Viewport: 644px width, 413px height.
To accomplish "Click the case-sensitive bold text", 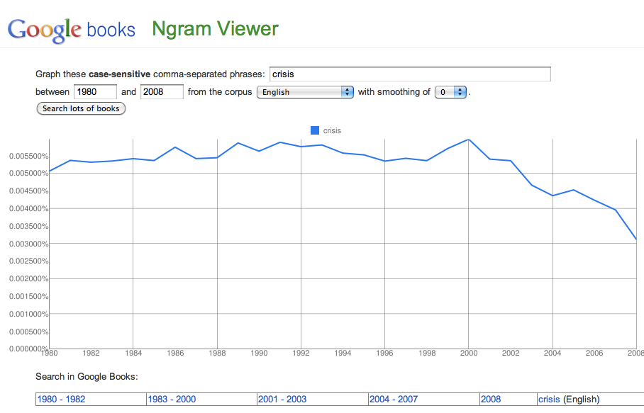I will pyautogui.click(x=120, y=74).
